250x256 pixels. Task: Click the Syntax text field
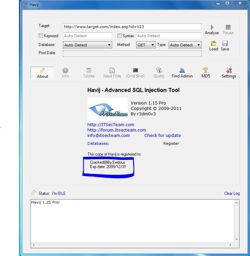(169, 36)
